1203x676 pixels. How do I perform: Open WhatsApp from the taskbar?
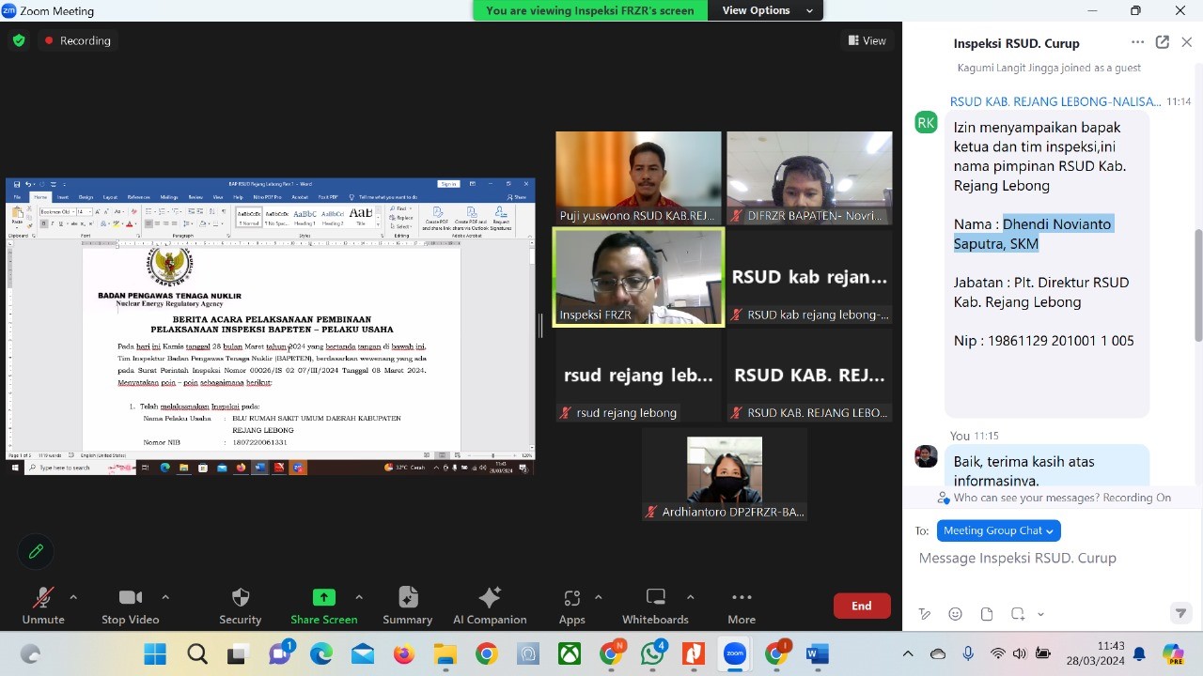pos(652,653)
